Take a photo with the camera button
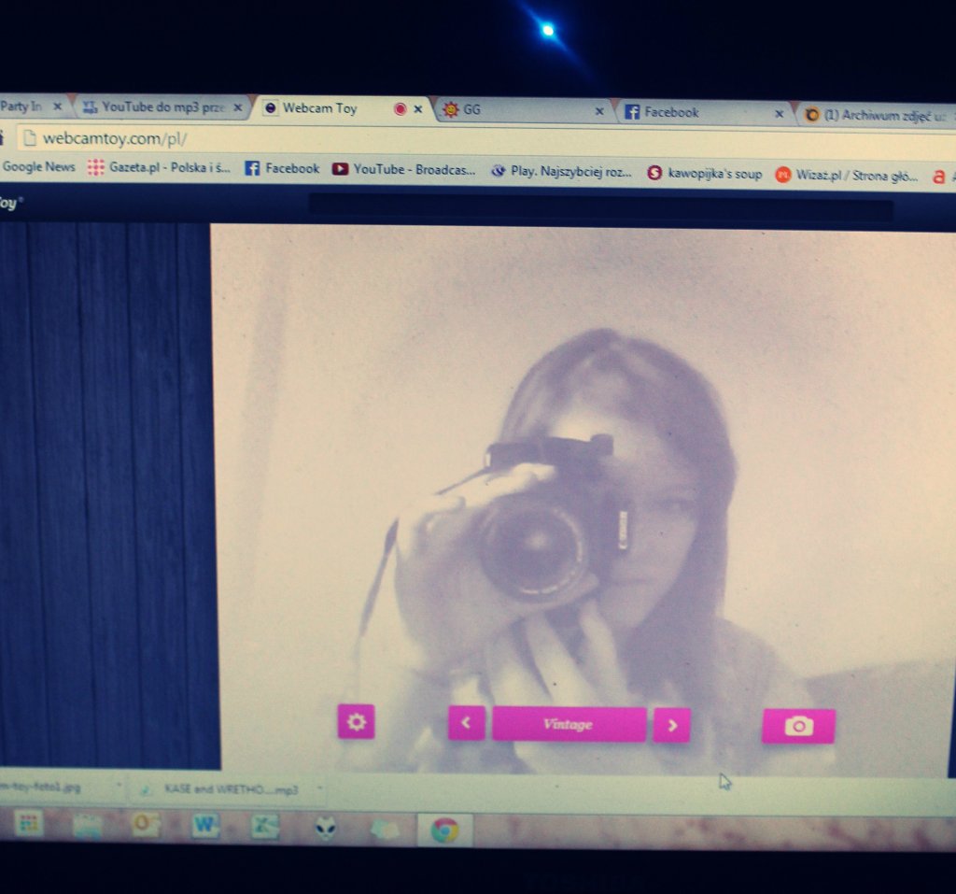 coord(799,726)
